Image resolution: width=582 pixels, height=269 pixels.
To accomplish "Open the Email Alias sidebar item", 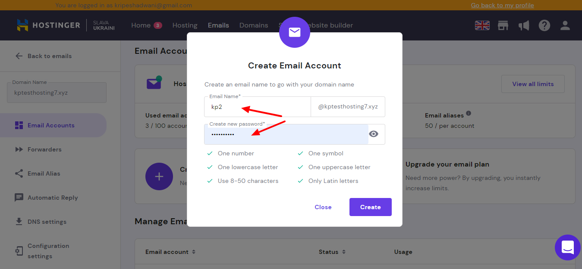I will point(44,173).
